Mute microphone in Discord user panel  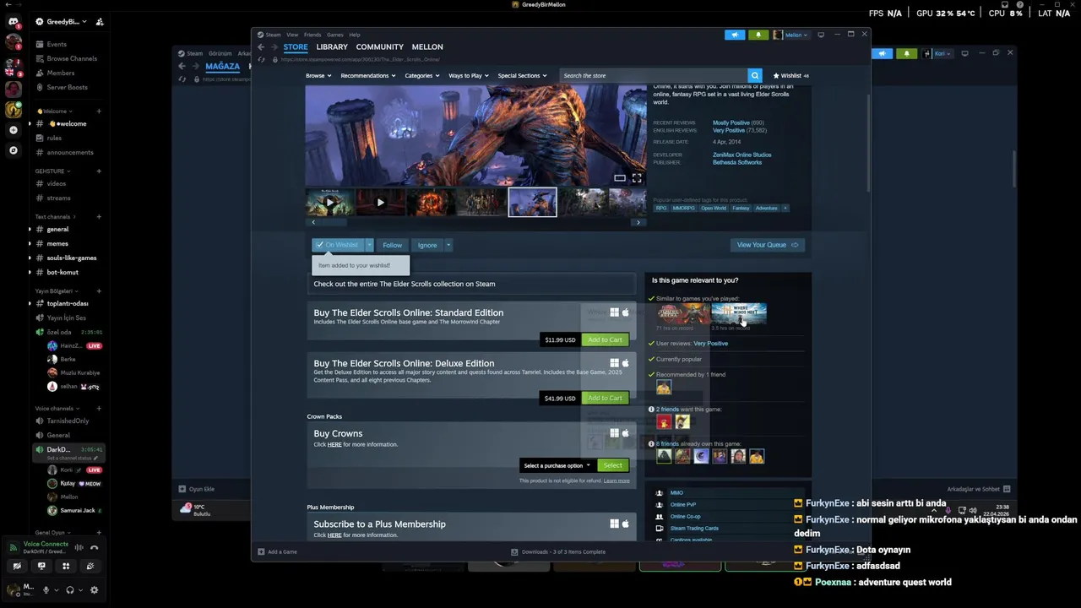click(46, 590)
